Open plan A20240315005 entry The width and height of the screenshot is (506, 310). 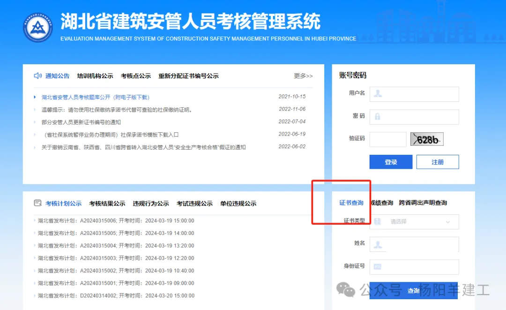[116, 233]
